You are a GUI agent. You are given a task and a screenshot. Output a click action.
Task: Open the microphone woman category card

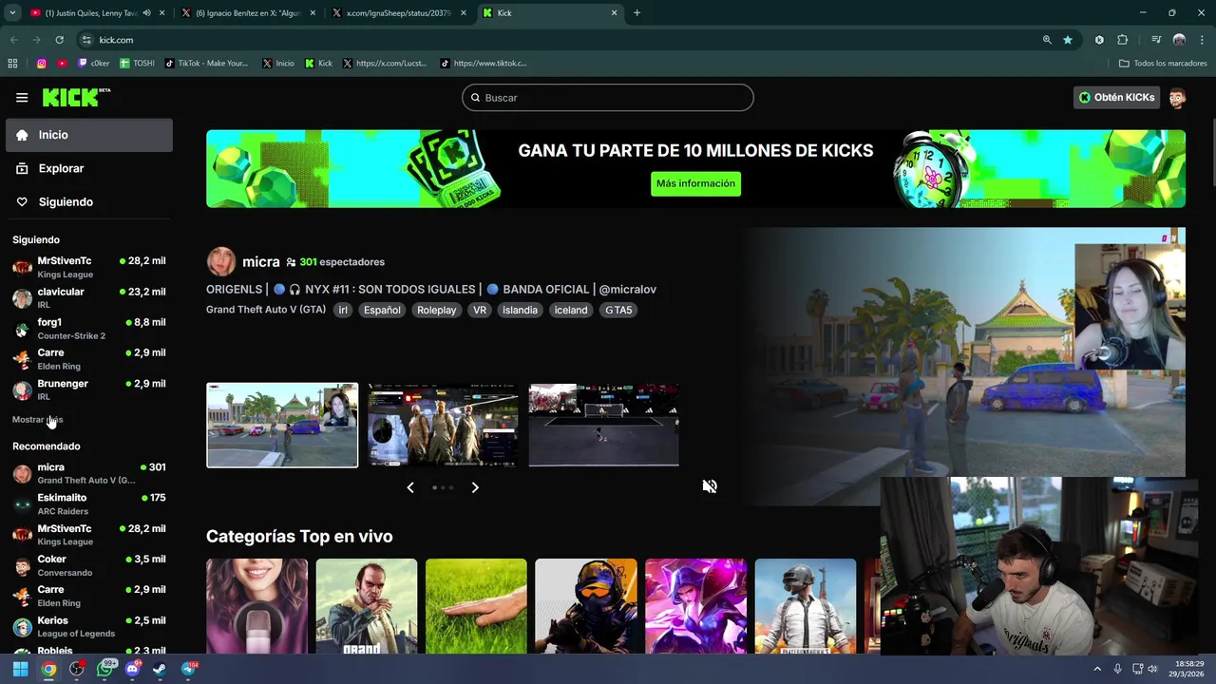(x=256, y=606)
